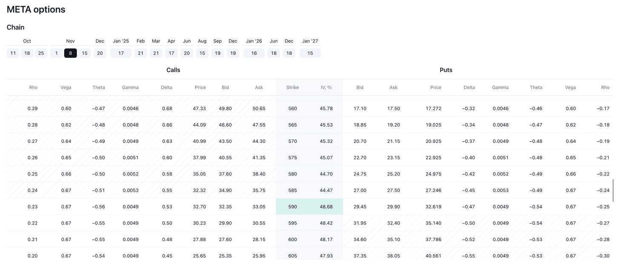
Task: Open the Feb 21 expiration chain
Action: tap(141, 53)
